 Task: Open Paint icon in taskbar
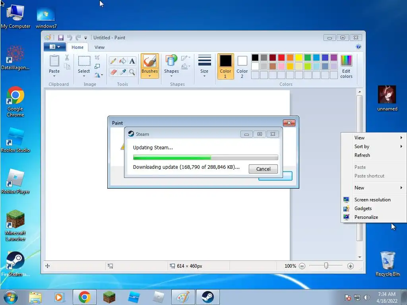183,297
